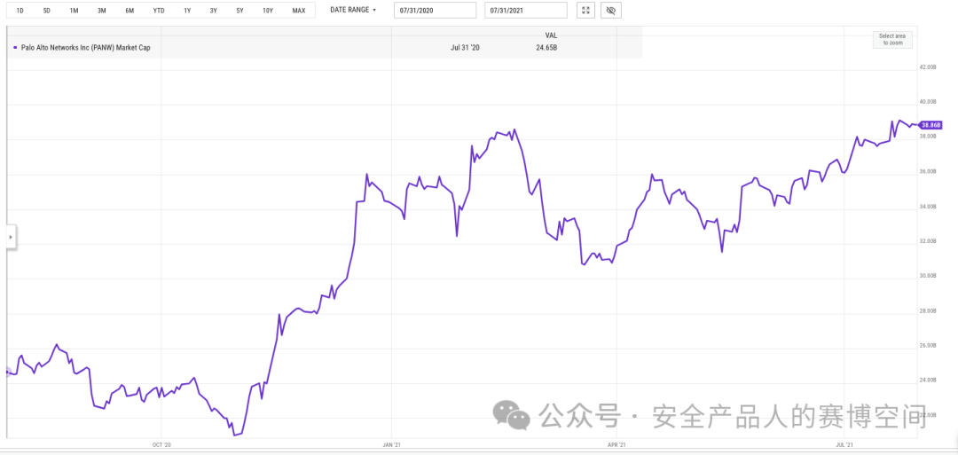Set chart range to 1Y
This screenshot has height=455, width=958.
pos(187,11)
